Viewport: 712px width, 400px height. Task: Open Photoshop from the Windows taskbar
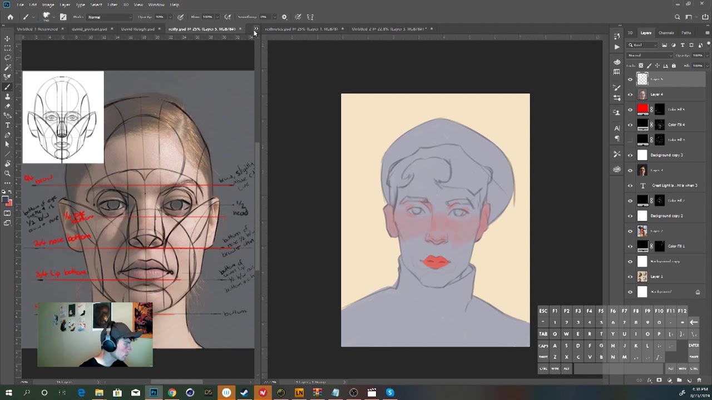pyautogui.click(x=154, y=393)
